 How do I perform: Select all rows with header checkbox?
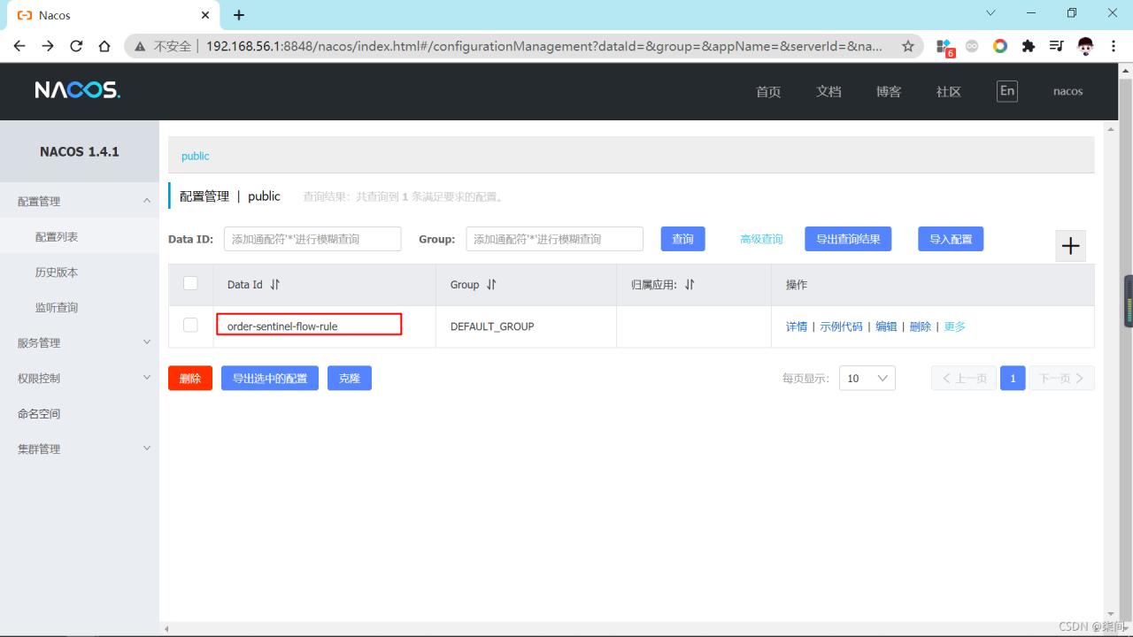click(190, 283)
